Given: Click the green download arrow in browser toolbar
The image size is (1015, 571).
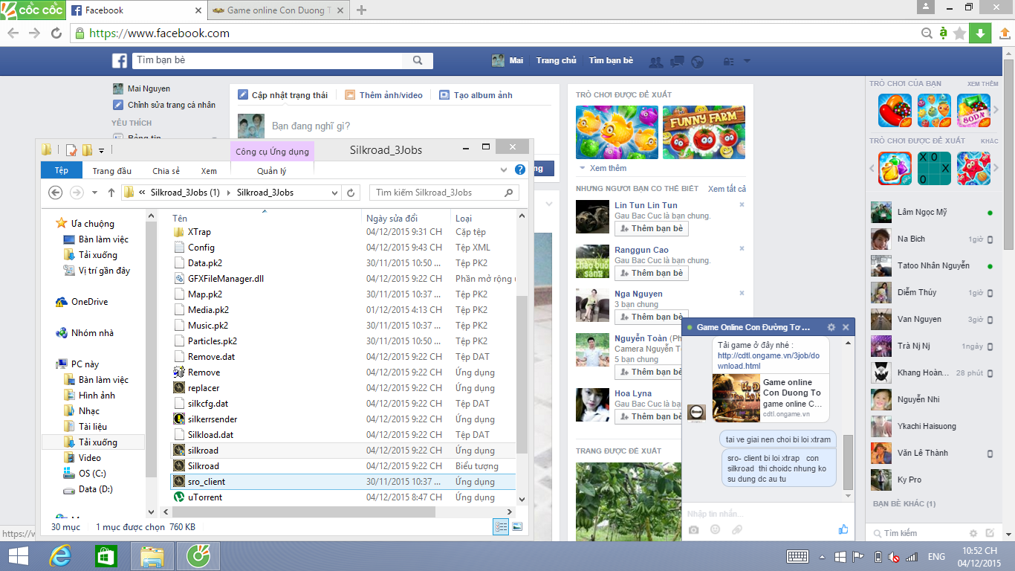Looking at the screenshot, I should coord(979,33).
